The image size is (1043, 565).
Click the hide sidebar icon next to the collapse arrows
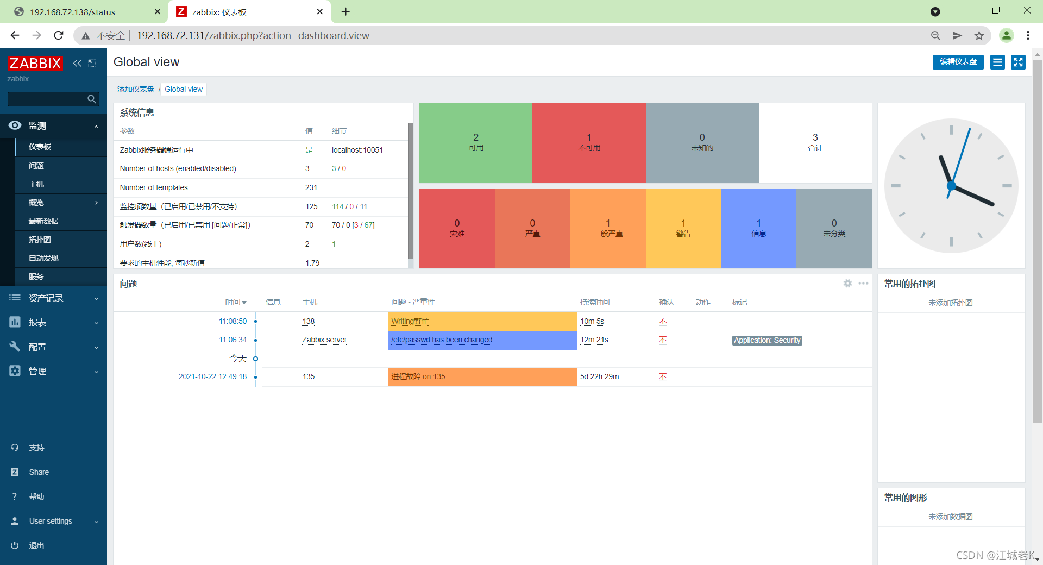tap(92, 63)
